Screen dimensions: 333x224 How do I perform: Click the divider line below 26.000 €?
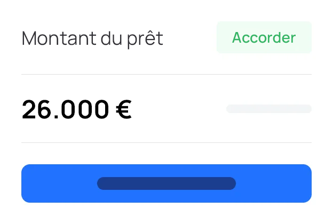(166, 142)
